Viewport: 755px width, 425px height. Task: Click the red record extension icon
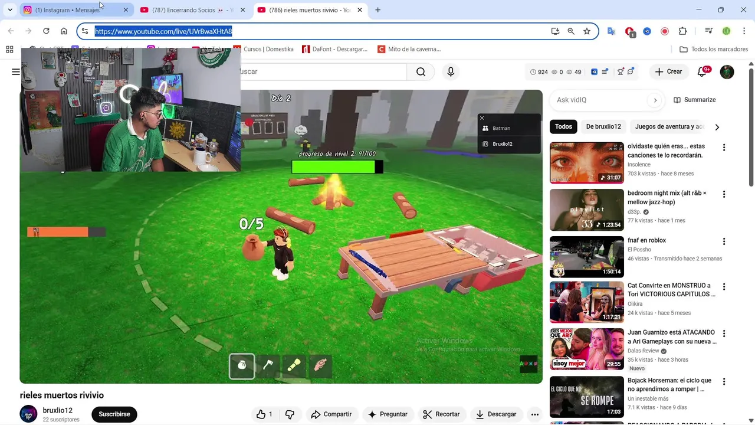pyautogui.click(x=665, y=31)
